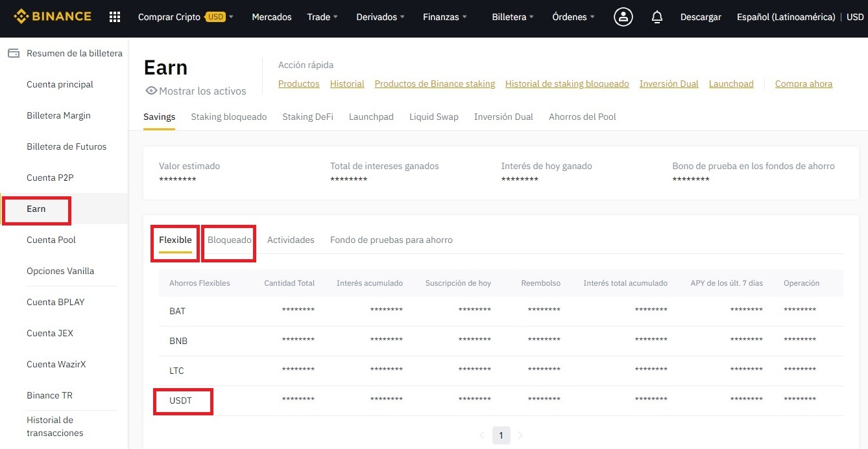Click Descargar in the top bar
The height and width of the screenshot is (449, 868).
pyautogui.click(x=701, y=17)
